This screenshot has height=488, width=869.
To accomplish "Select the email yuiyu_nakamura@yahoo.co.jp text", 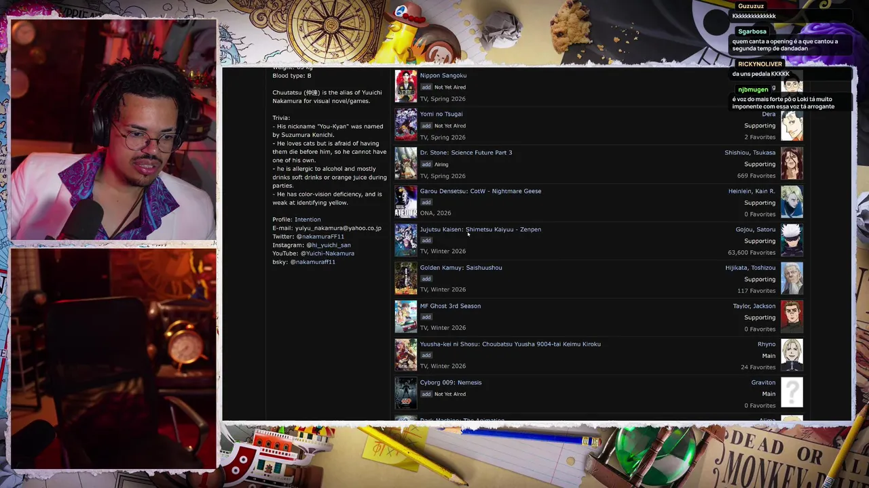I will click(x=338, y=228).
